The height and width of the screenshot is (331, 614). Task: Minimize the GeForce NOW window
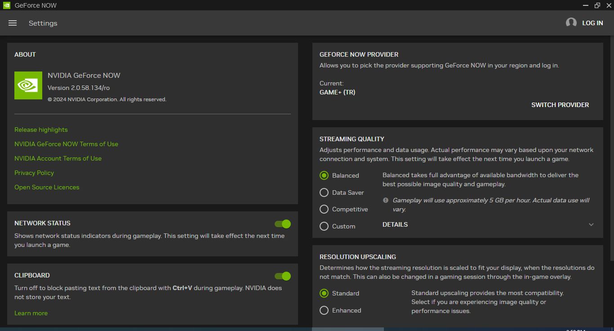(586, 5)
